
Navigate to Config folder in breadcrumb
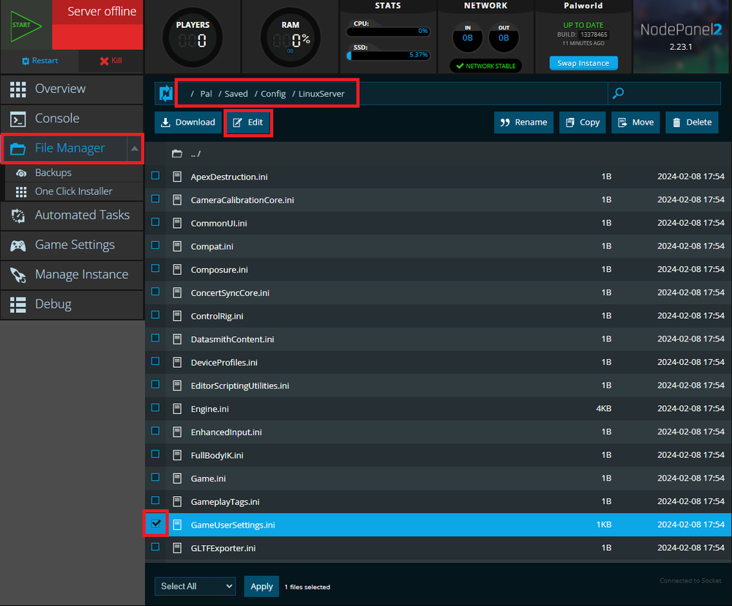click(273, 94)
